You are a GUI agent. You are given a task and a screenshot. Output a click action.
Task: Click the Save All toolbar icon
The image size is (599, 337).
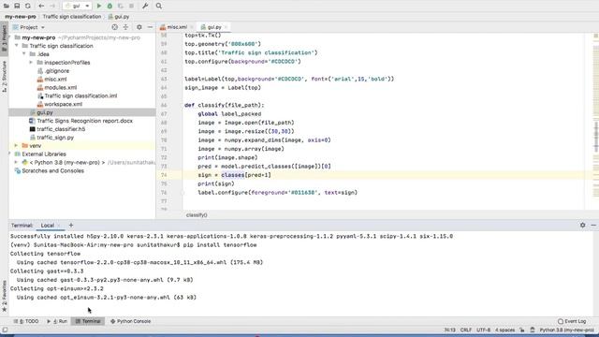click(x=17, y=6)
